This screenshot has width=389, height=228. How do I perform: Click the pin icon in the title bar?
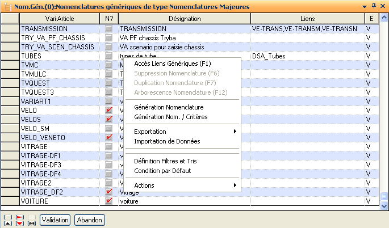click(373, 6)
